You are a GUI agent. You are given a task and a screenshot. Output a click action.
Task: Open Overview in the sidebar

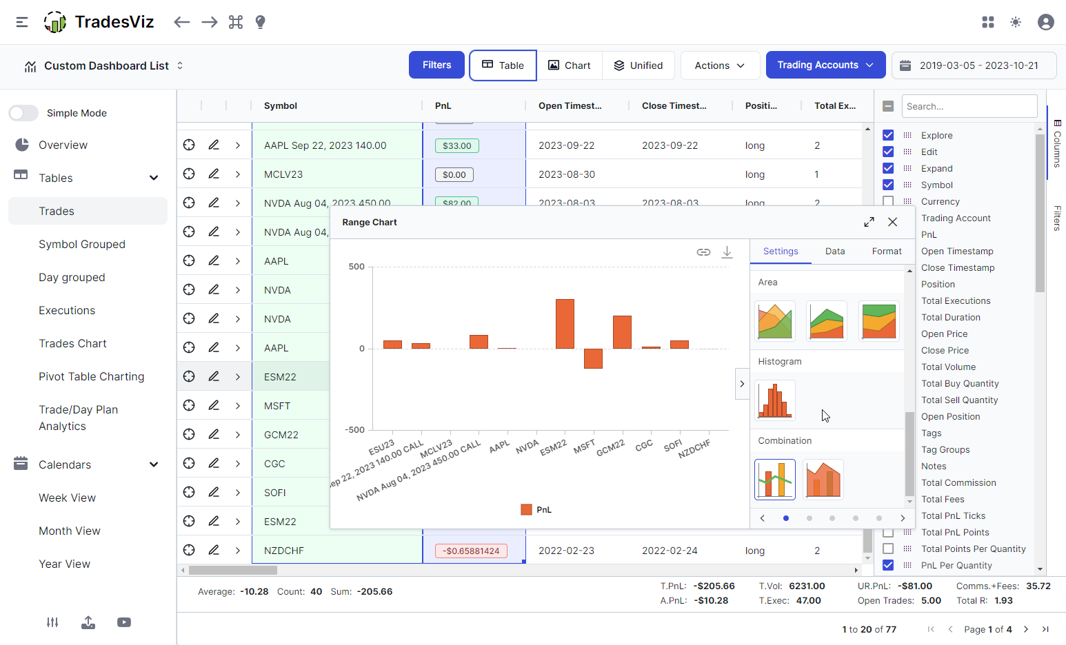pos(63,145)
